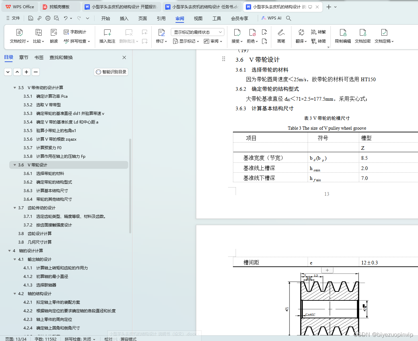
Task: Click the 接受 accept changes icon
Action: 237,32
